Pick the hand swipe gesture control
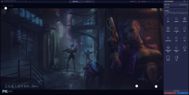This screenshot has width=189, height=95. (168, 39)
